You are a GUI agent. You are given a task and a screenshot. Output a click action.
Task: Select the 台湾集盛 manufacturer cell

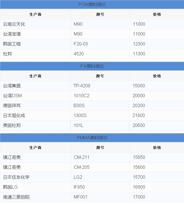pos(35,86)
